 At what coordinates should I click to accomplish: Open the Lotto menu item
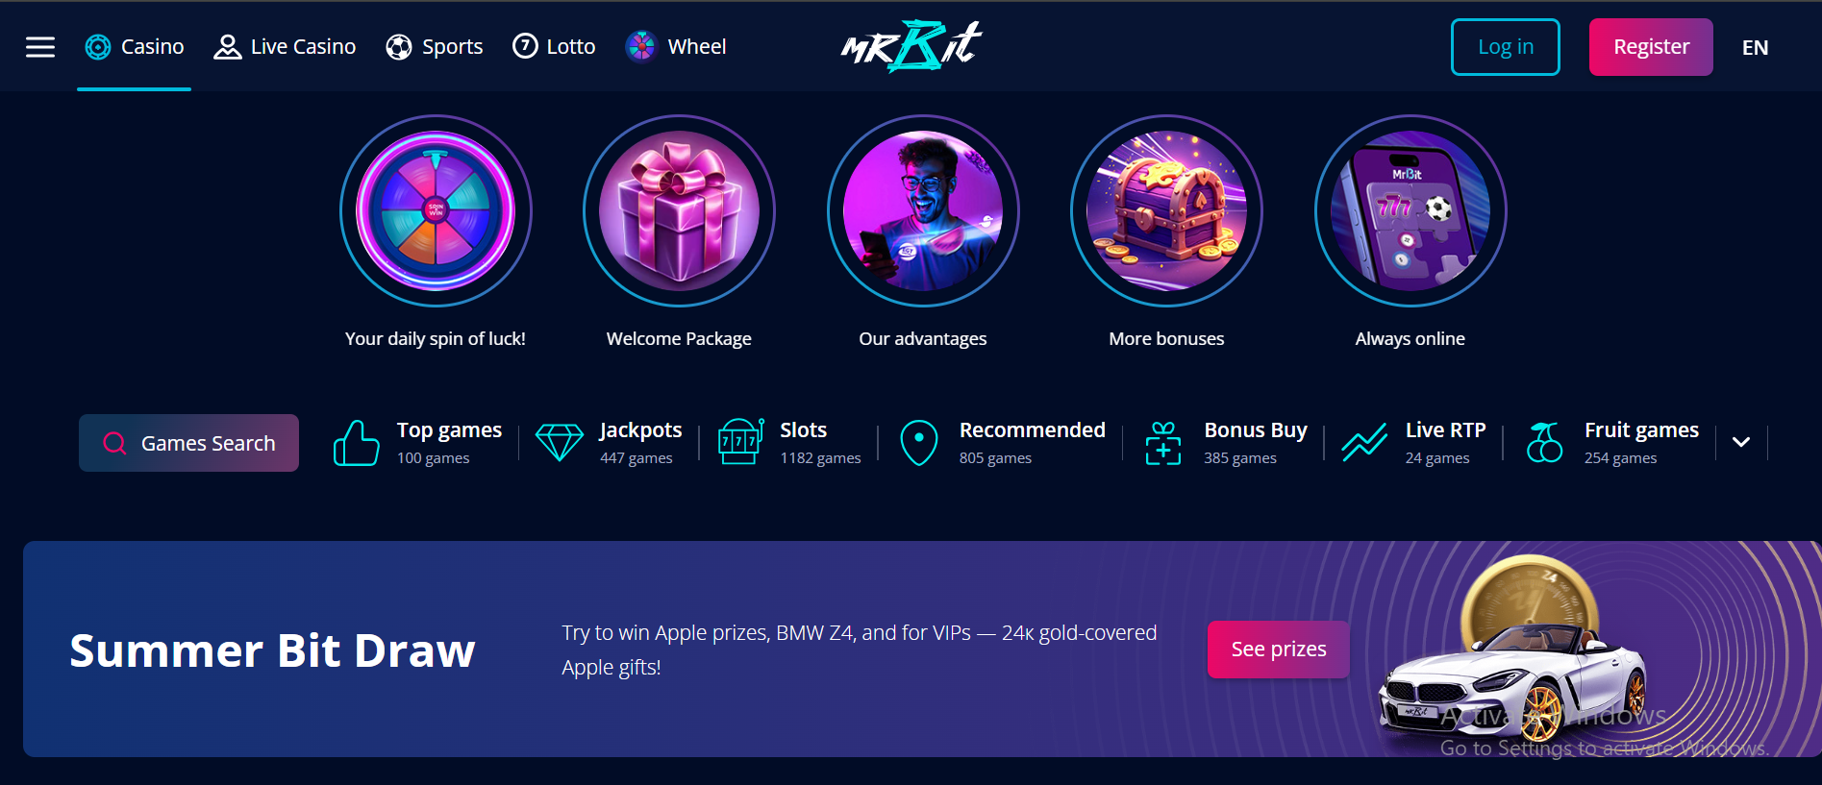coord(554,46)
